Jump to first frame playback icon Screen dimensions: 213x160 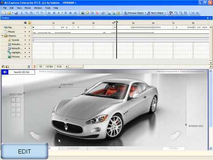[49, 13]
